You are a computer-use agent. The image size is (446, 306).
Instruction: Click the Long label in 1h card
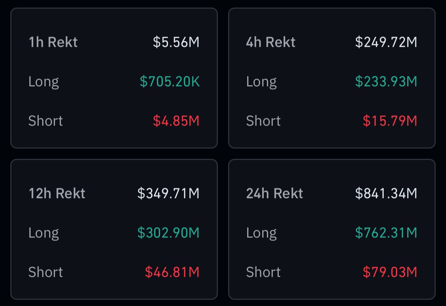coord(44,81)
